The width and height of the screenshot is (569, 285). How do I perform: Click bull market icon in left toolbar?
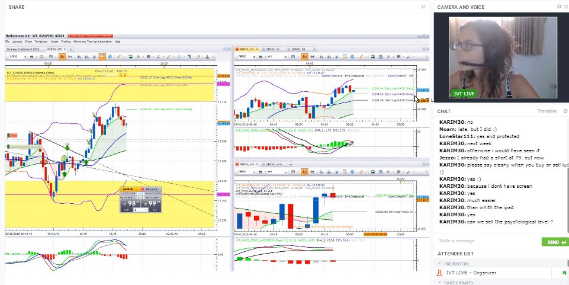coord(31,57)
